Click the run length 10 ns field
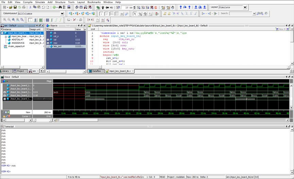Viewport: 294px width, 179px height. pos(127,7)
